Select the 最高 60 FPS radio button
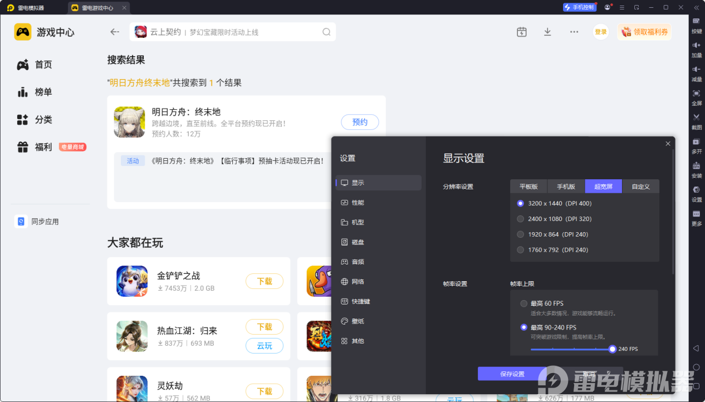 [x=523, y=303]
